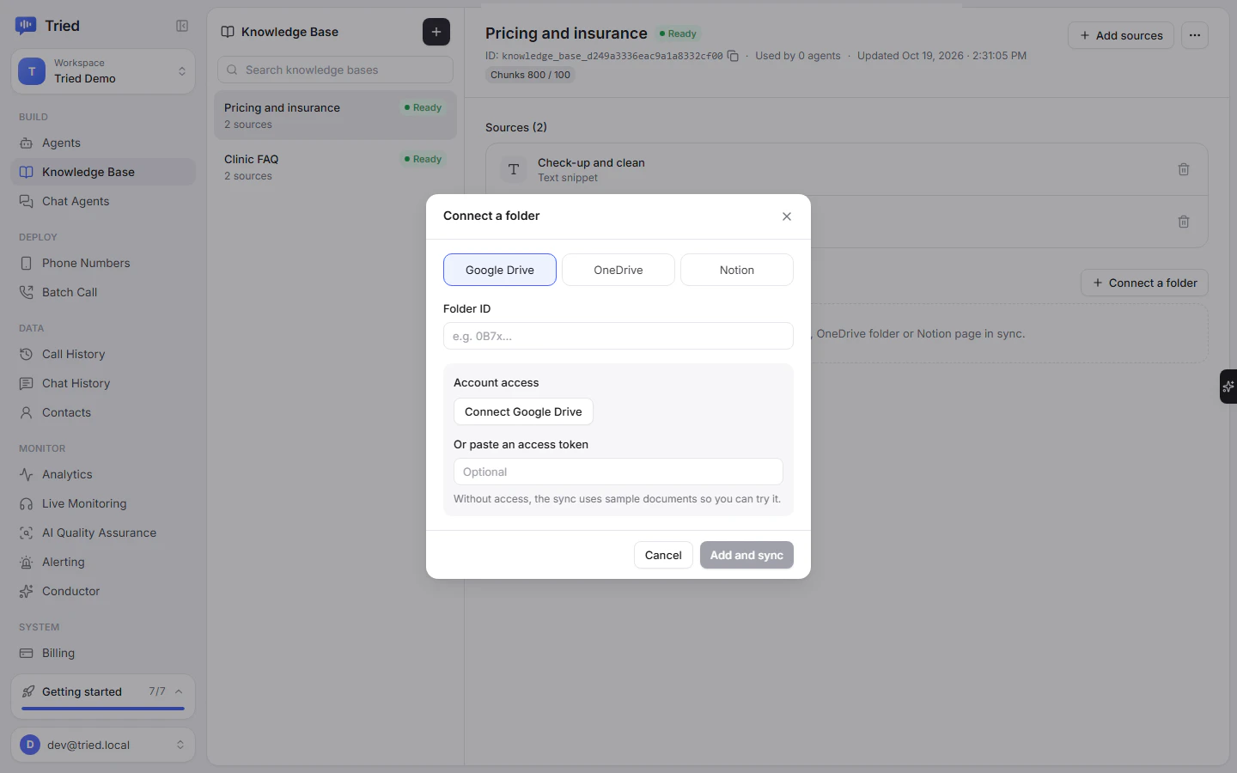Open Call History page
The width and height of the screenshot is (1237, 773).
click(103, 354)
